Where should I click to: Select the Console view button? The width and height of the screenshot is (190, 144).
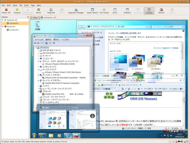coord(149,11)
